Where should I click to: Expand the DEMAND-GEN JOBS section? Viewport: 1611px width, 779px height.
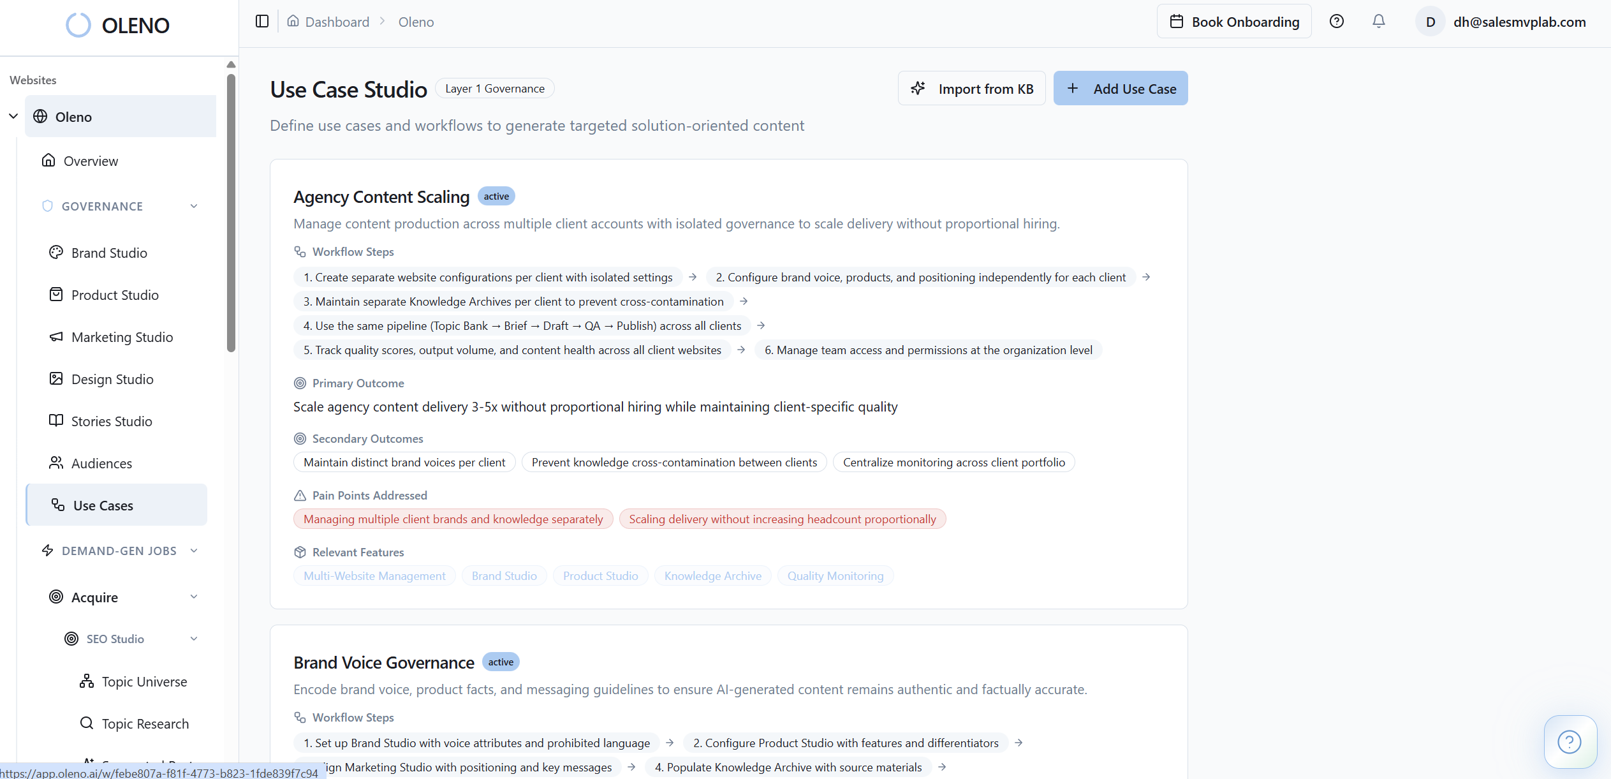click(x=195, y=550)
